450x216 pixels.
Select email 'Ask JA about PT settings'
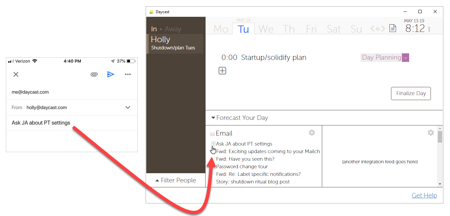[x=244, y=144]
